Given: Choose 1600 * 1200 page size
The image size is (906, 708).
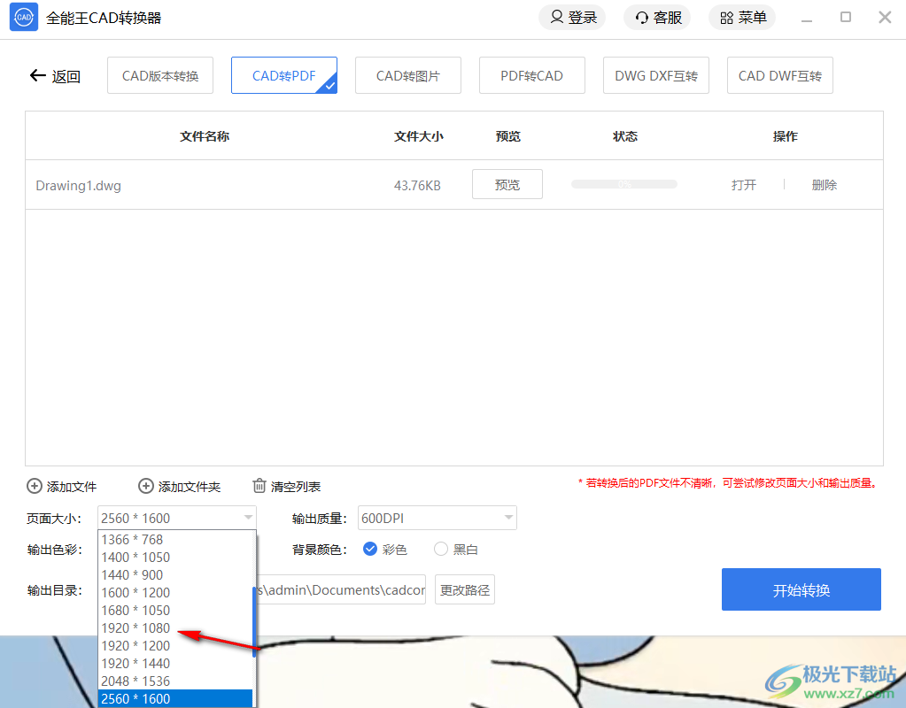Looking at the screenshot, I should 175,592.
